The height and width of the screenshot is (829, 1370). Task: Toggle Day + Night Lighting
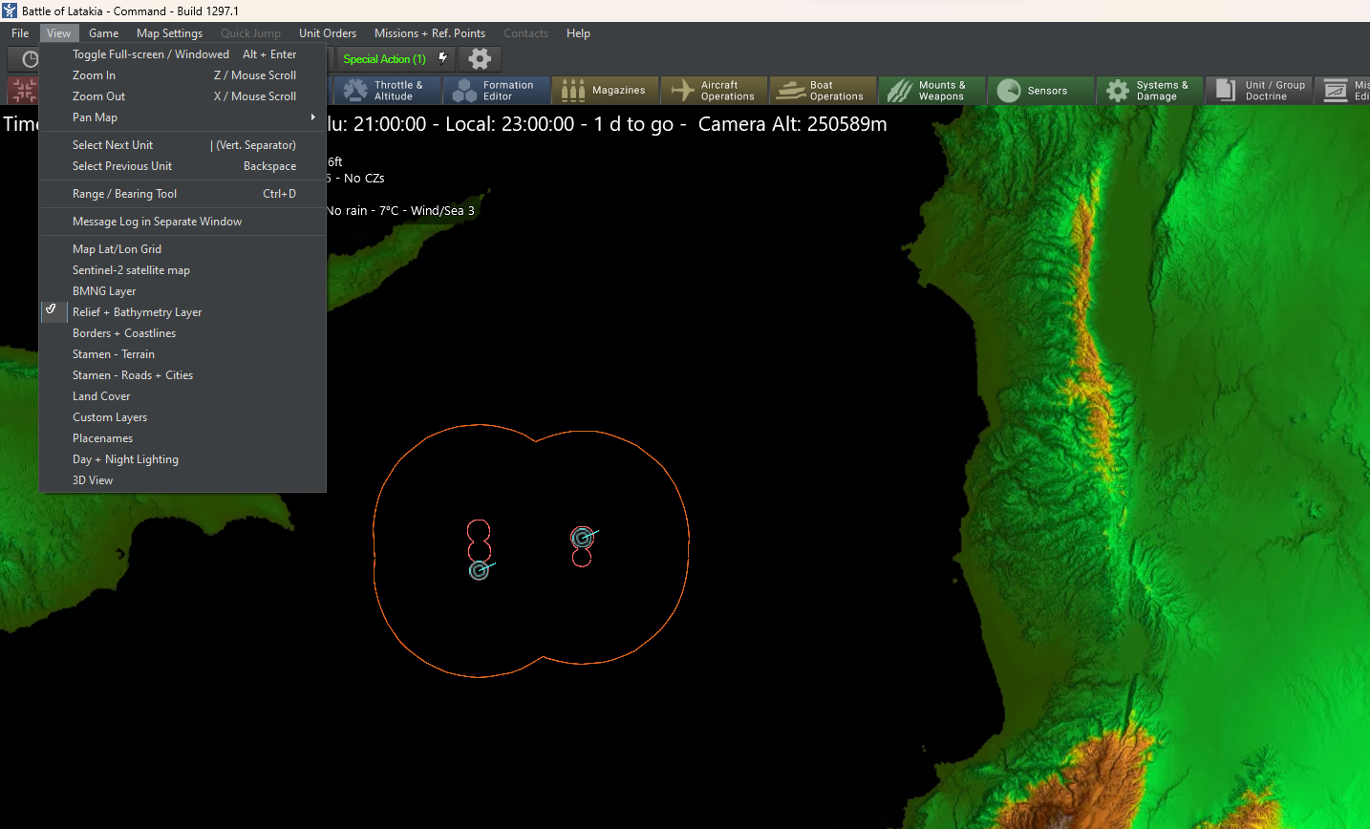pyautogui.click(x=125, y=459)
